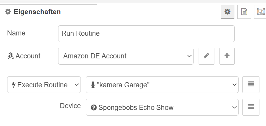
Task: Open the node description document icon
Action: pos(244,12)
